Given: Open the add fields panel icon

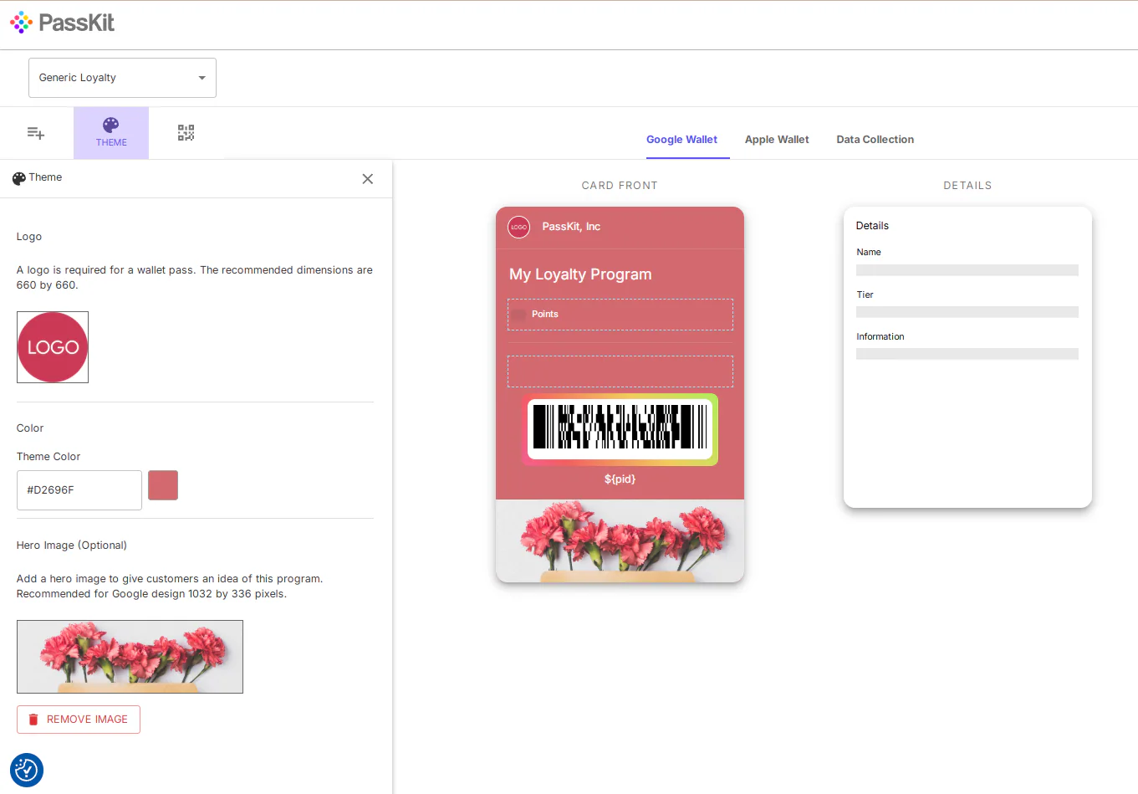Looking at the screenshot, I should click(x=36, y=133).
